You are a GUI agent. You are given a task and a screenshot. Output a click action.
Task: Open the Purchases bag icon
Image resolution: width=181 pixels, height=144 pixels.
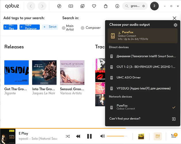click(x=106, y=6)
